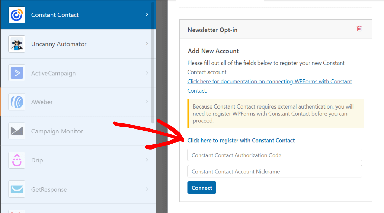
Task: Click the Uncanny Automator astronaut icon
Action: pyautogui.click(x=17, y=44)
